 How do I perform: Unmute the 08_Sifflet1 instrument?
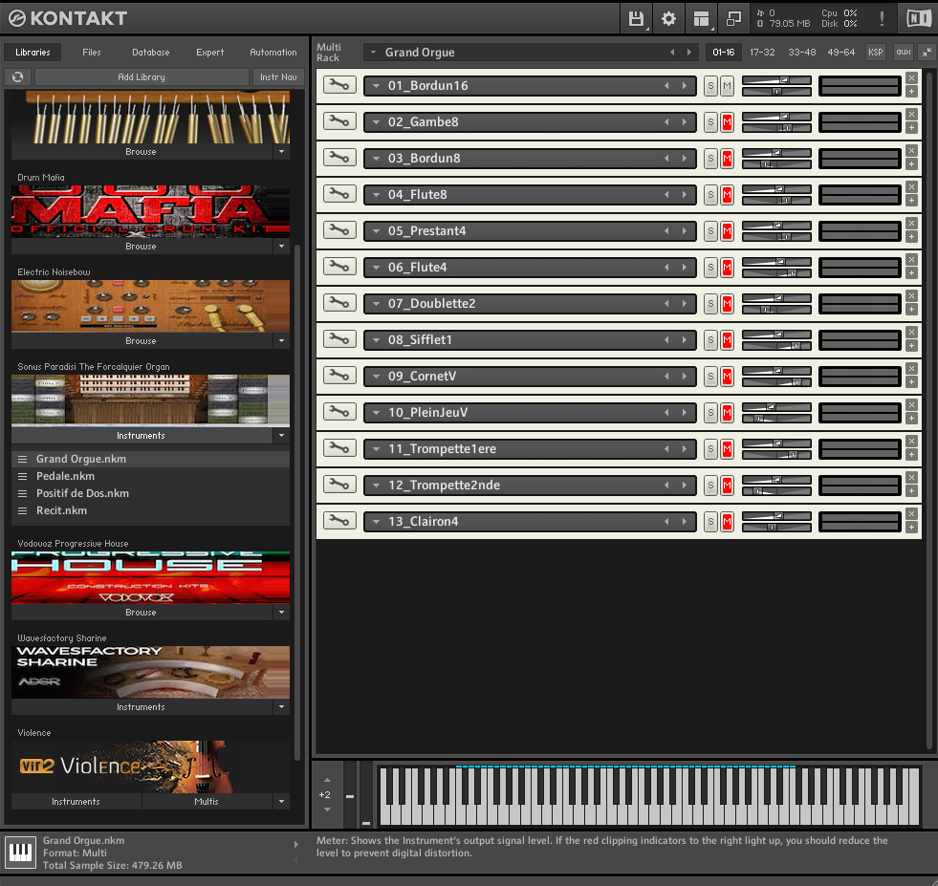(727, 339)
